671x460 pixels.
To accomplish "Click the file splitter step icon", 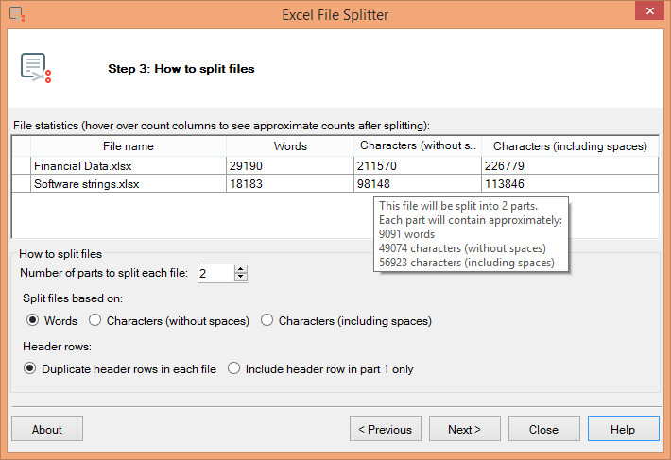I will click(x=35, y=68).
